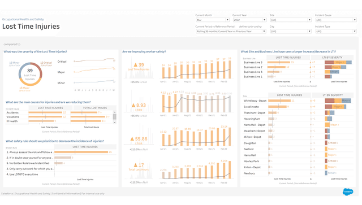Select the Whittlesey - Depot site row
This screenshot has width=362, height=205.
click(298, 101)
